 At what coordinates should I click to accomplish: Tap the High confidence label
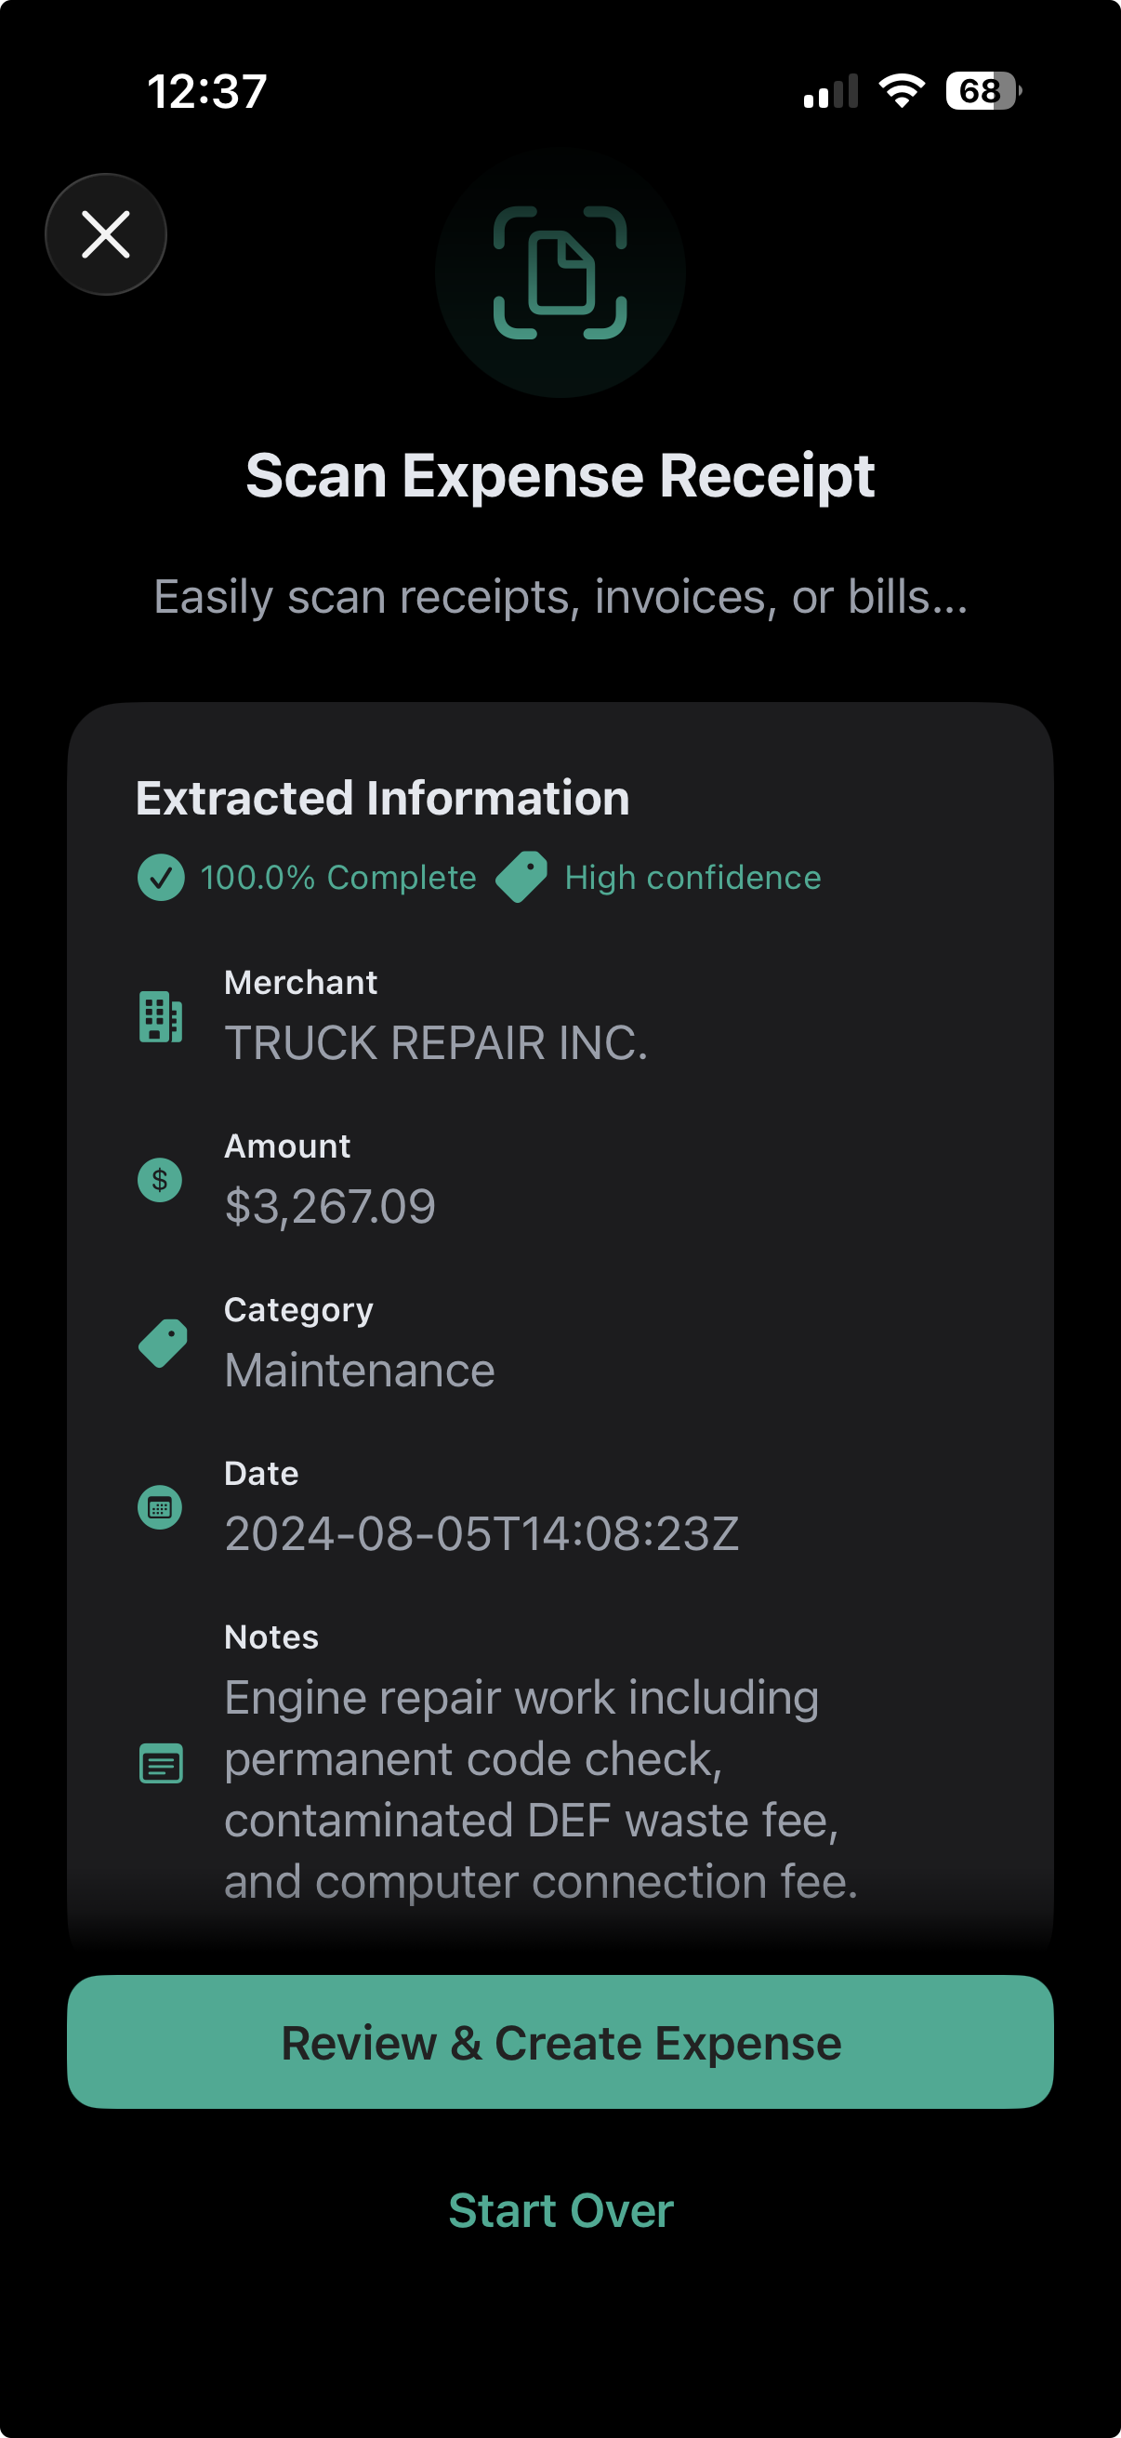[x=692, y=878]
